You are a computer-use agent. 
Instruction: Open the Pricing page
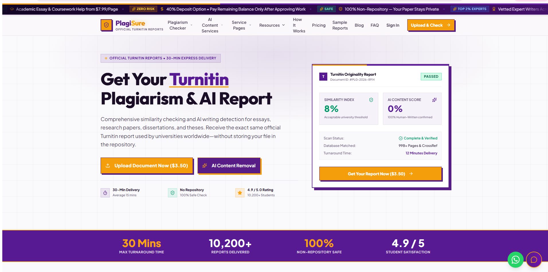pyautogui.click(x=319, y=25)
